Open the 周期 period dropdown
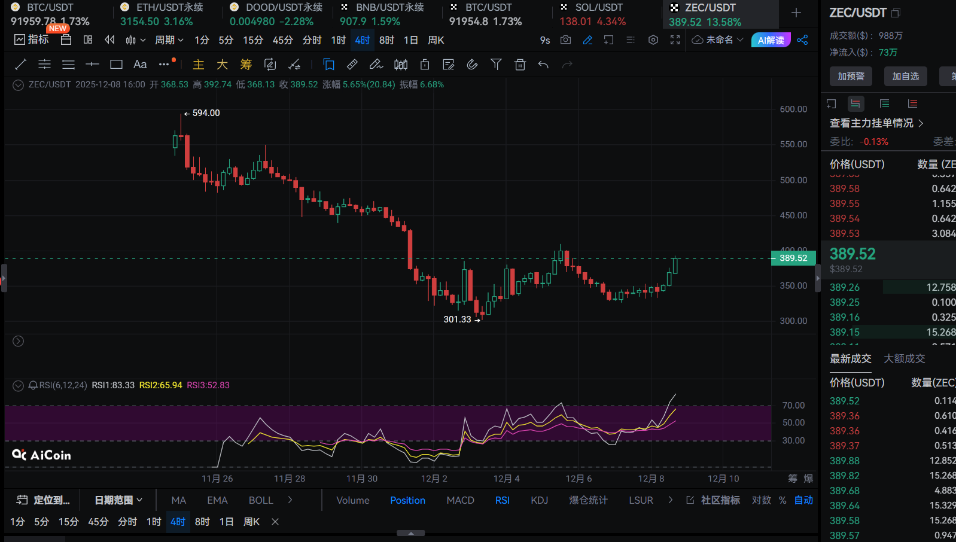The image size is (956, 542). [169, 40]
